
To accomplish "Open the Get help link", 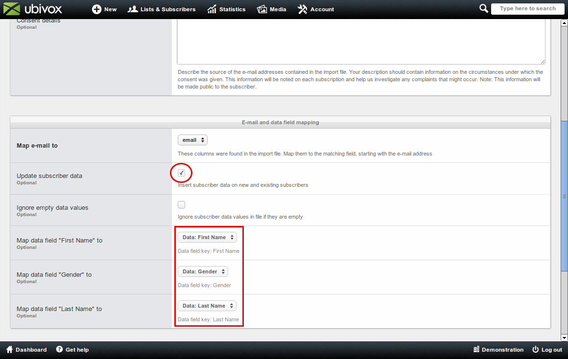I will tap(72, 350).
